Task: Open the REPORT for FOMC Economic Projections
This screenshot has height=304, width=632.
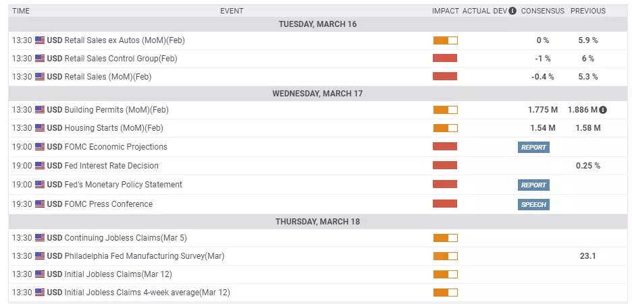Action: point(533,147)
